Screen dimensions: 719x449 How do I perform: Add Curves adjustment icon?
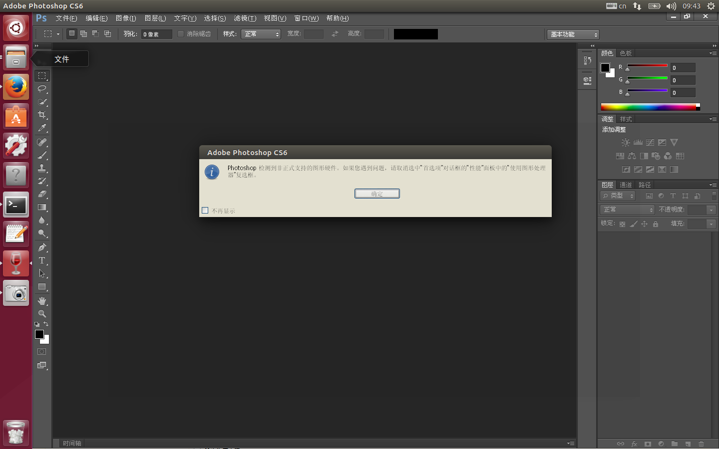[x=650, y=143]
